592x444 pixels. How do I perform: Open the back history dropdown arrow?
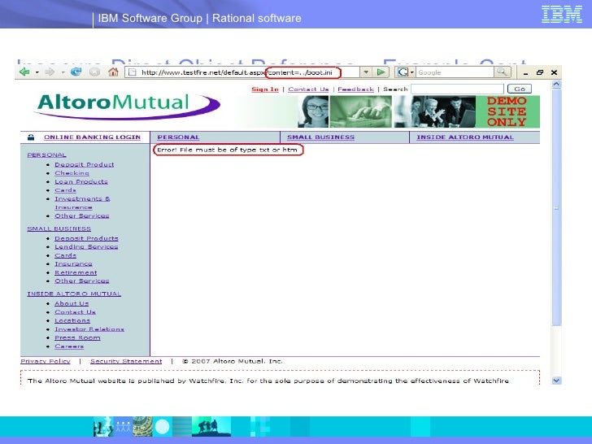[x=37, y=72]
